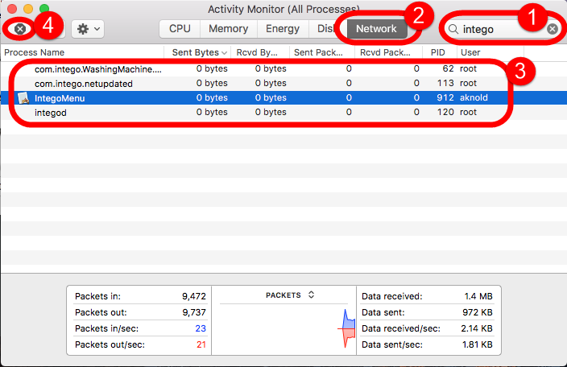Select the com.intego.netupdated process row

84,84
